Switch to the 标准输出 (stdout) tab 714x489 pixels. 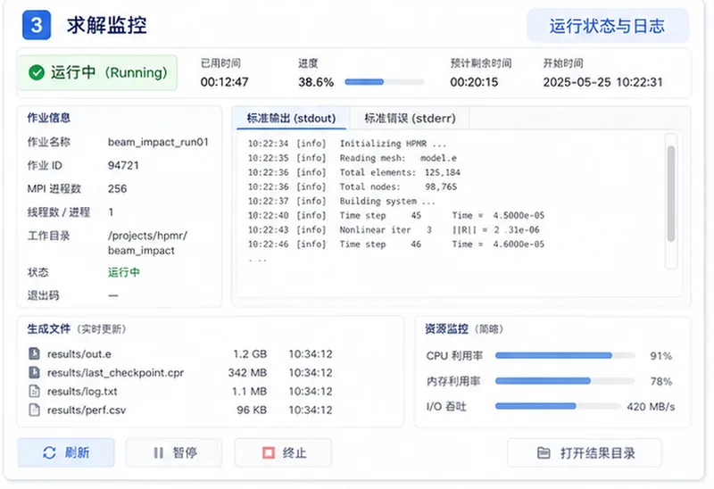pos(292,119)
